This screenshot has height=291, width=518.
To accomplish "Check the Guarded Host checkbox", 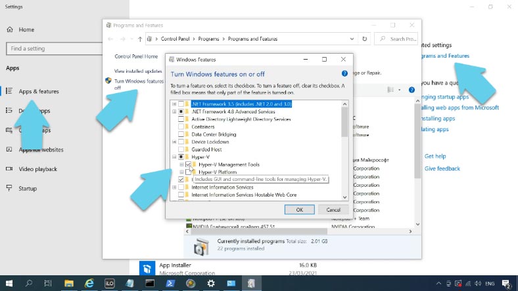I will click(x=181, y=149).
